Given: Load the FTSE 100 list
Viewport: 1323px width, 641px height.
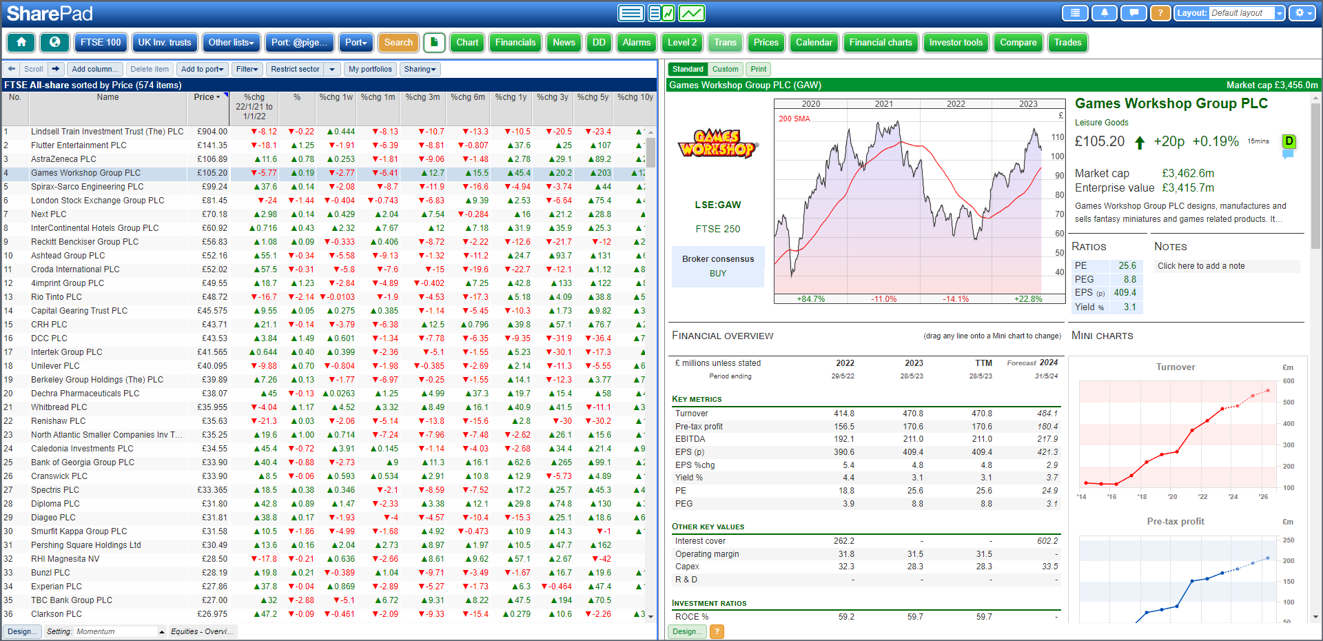Looking at the screenshot, I should point(101,43).
